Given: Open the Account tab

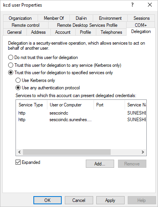Looking at the screenshot, I should 63,32.
